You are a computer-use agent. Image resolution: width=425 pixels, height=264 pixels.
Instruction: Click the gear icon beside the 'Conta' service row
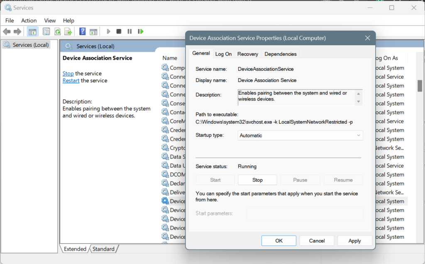[x=165, y=112]
